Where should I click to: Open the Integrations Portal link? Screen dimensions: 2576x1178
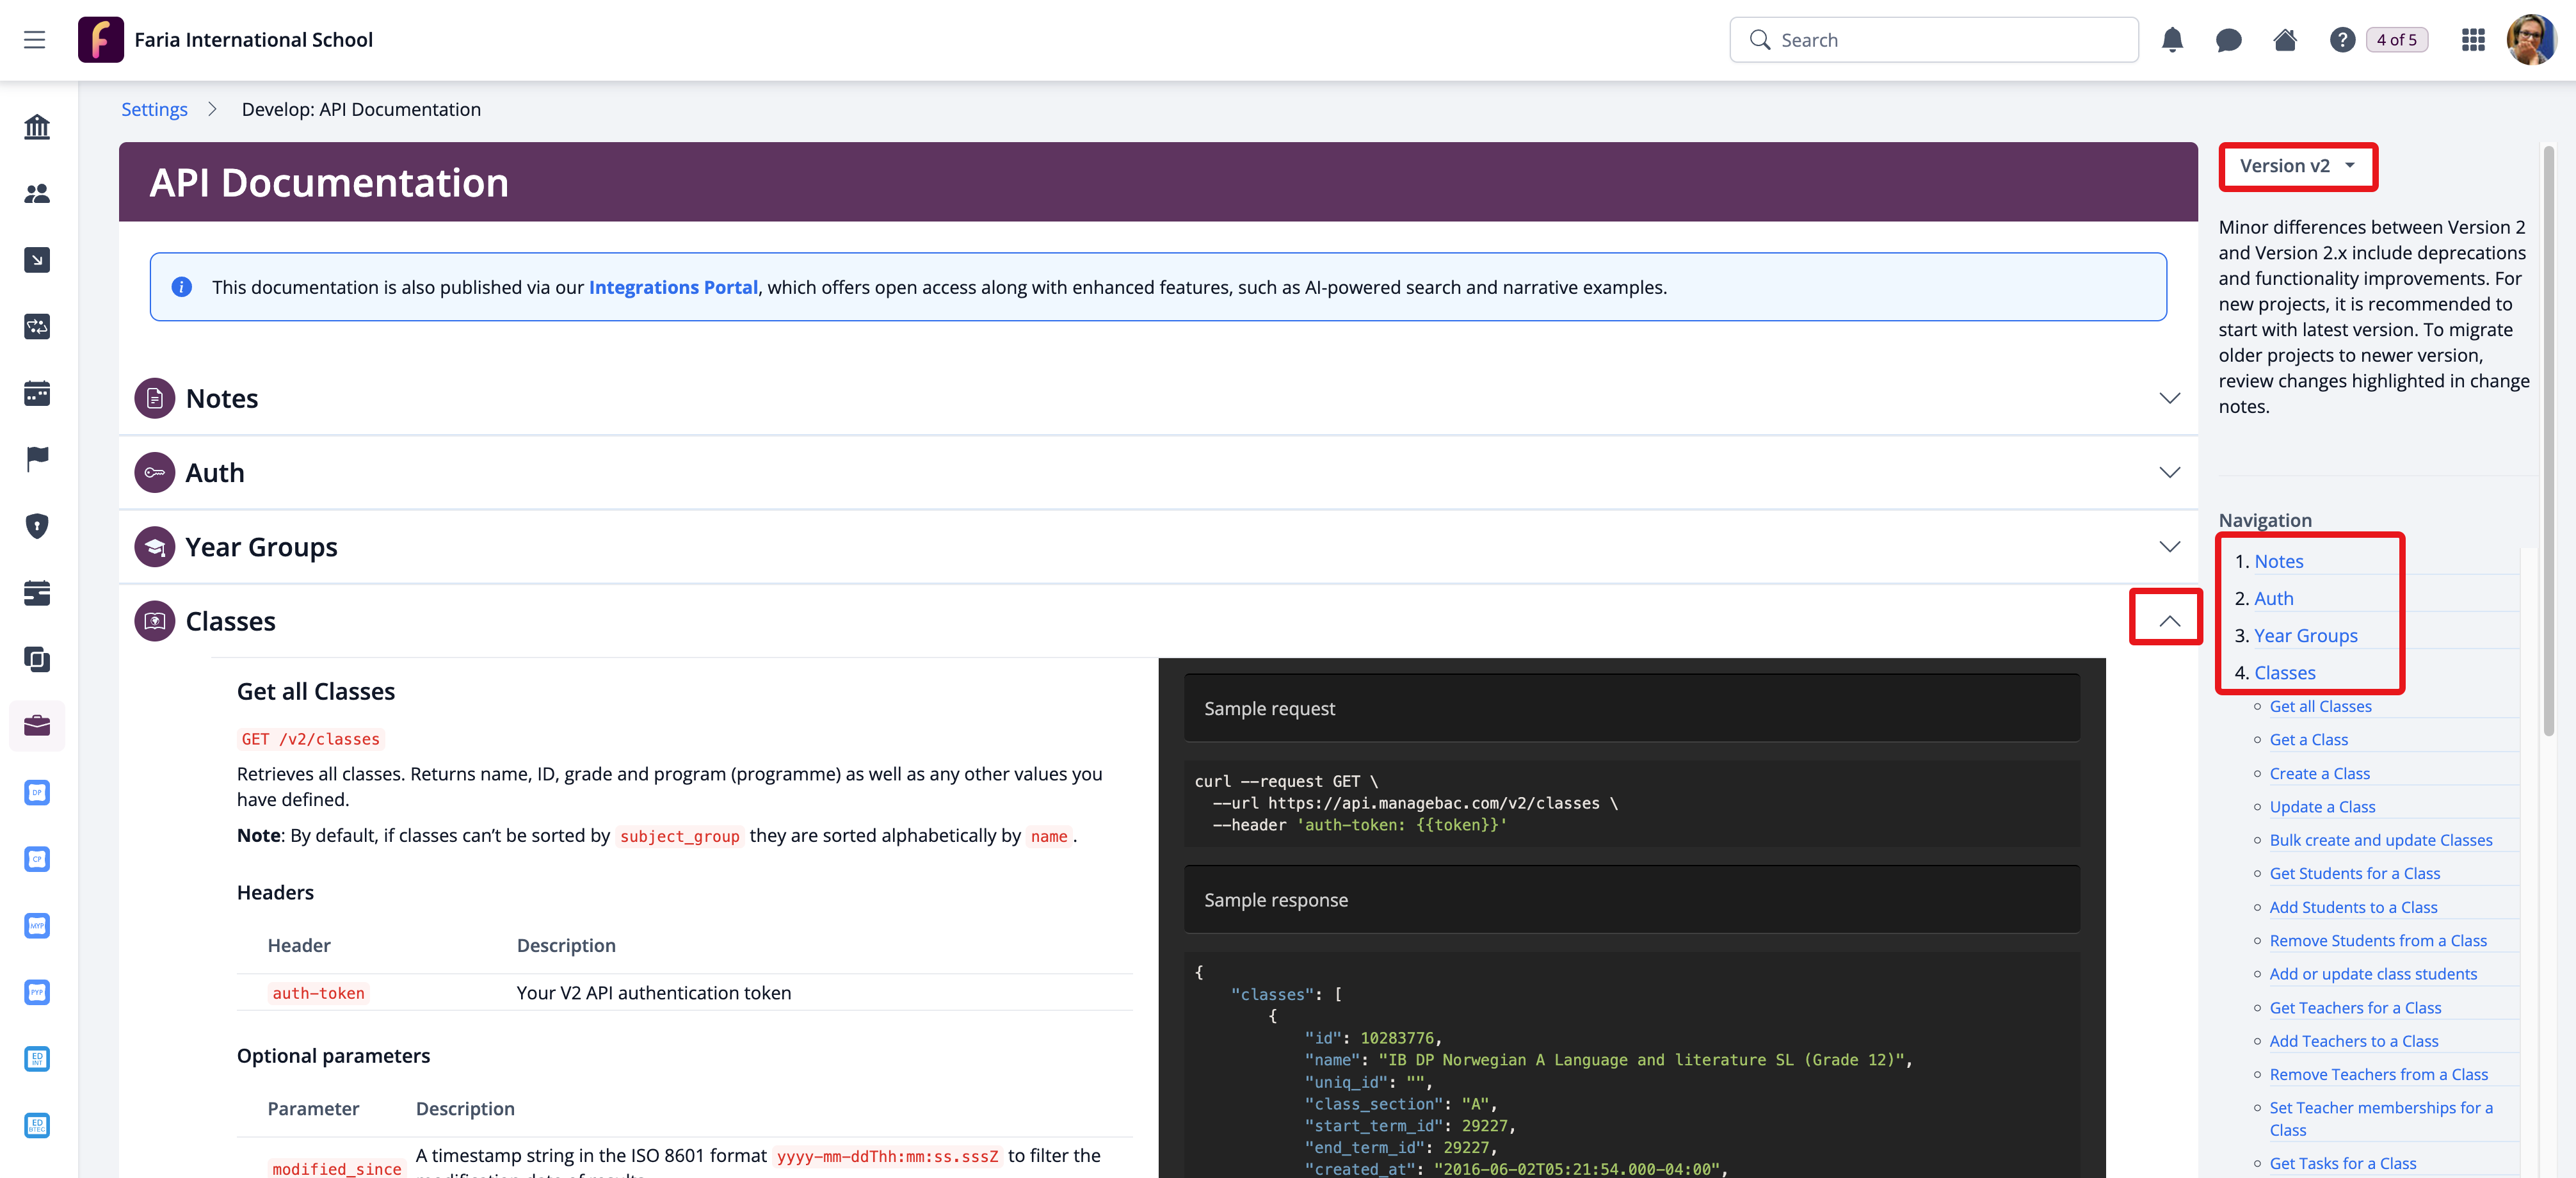673,287
